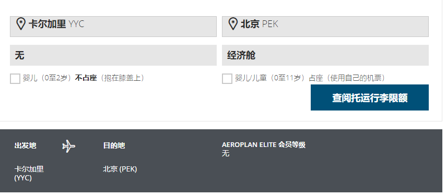This screenshot has width=446, height=196.
Task: Click the airplane icon in the summary bar
Action: click(x=68, y=146)
